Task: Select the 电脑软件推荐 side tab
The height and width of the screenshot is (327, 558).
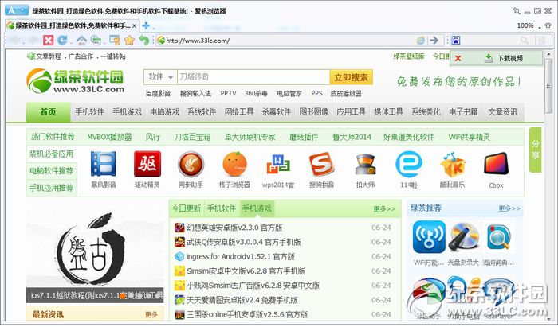Action: click(x=52, y=171)
